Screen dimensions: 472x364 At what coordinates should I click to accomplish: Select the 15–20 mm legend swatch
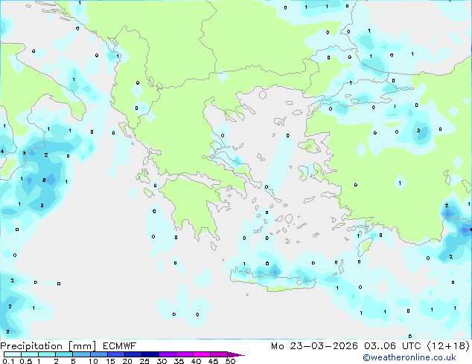pos(115,354)
